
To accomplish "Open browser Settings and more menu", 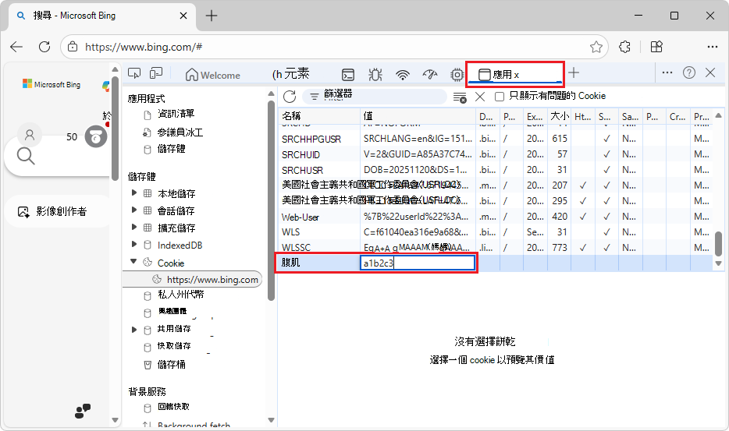I will [713, 47].
